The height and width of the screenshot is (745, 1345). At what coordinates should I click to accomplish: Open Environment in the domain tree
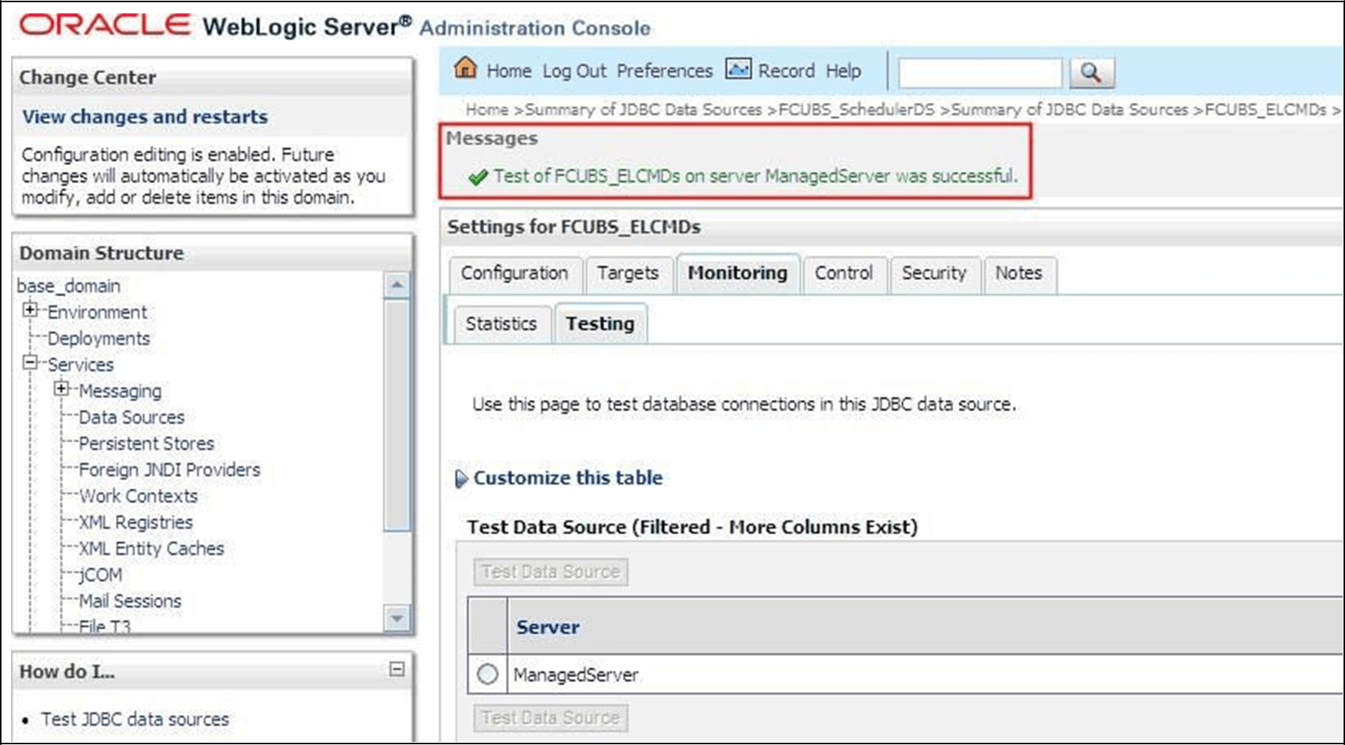point(97,313)
